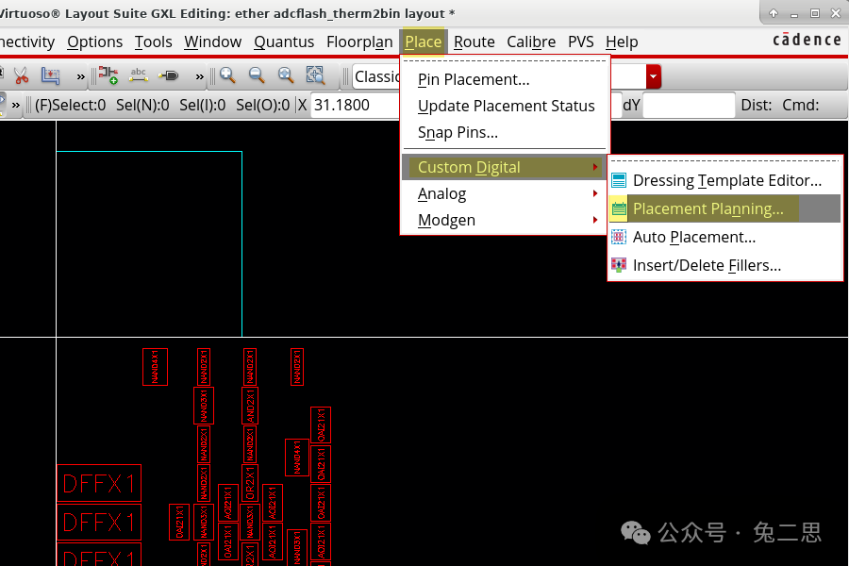Click the Dressing Template Editor icon
This screenshot has width=849, height=566.
(619, 180)
